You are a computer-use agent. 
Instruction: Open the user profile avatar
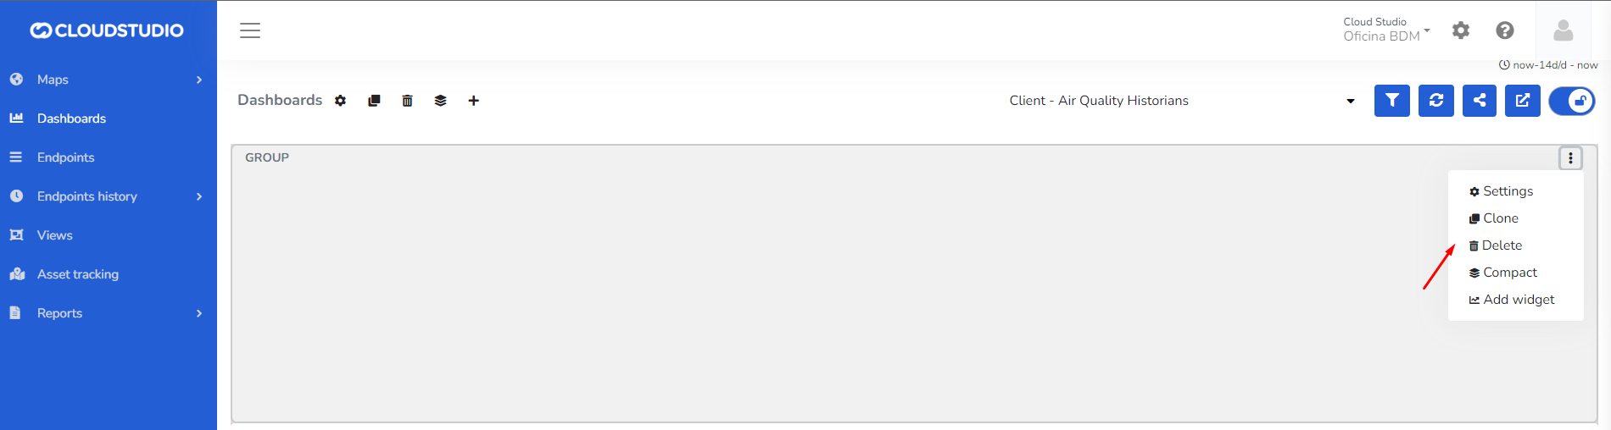(1563, 30)
